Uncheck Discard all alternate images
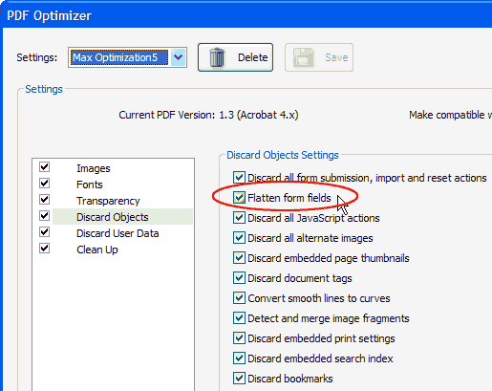The height and width of the screenshot is (391, 492). [x=239, y=238]
